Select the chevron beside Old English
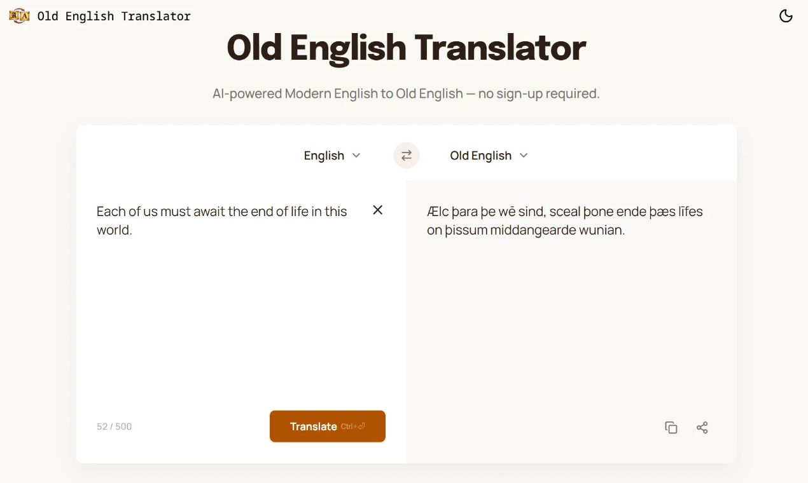Viewport: 808px width, 483px height. pyautogui.click(x=523, y=155)
